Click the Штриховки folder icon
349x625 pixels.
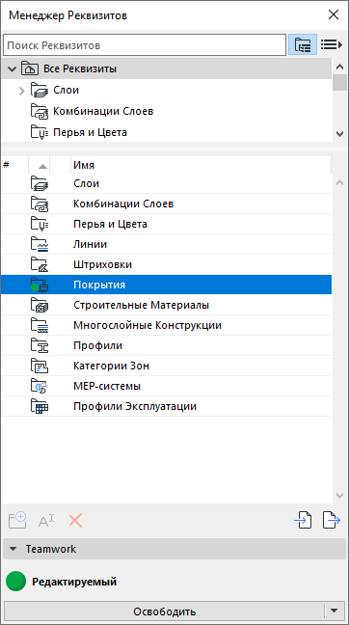[40, 264]
